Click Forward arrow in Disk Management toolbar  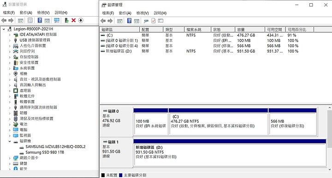pos(110,21)
